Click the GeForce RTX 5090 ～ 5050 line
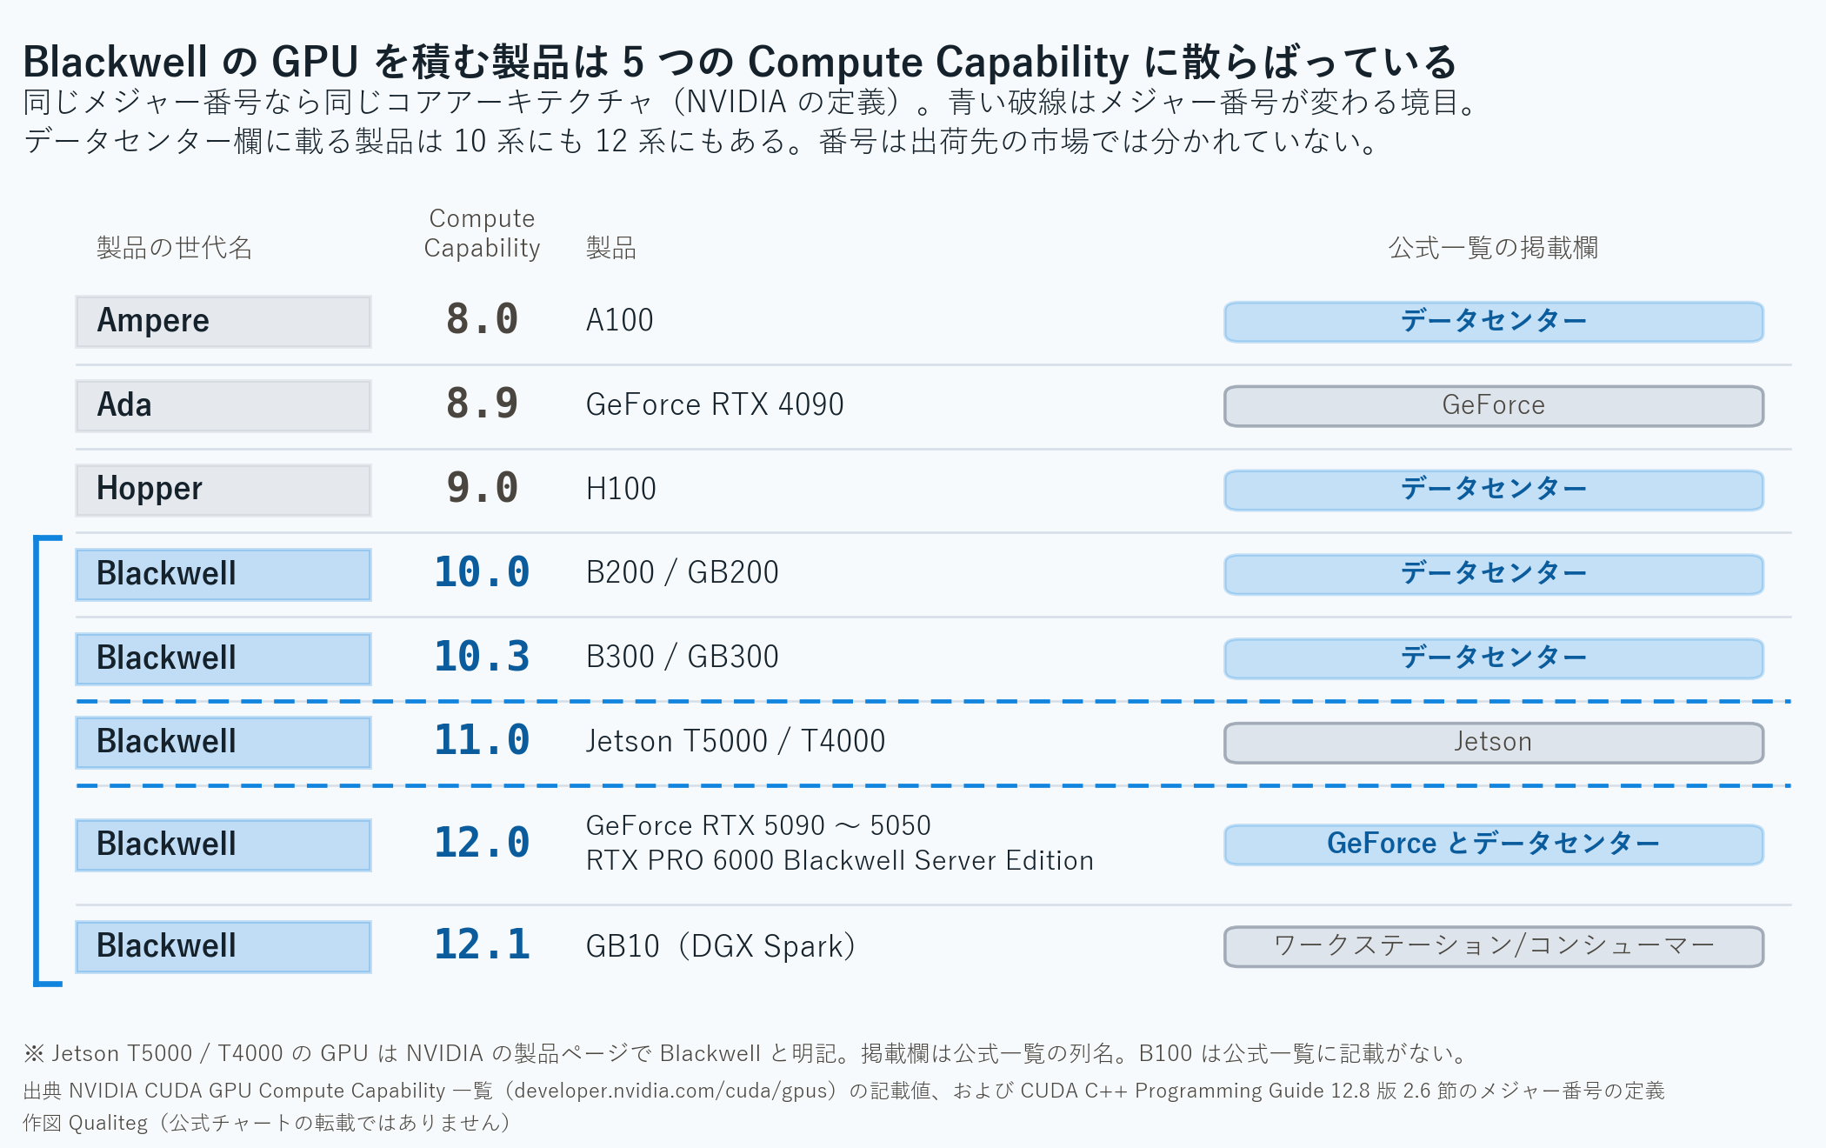 click(758, 825)
